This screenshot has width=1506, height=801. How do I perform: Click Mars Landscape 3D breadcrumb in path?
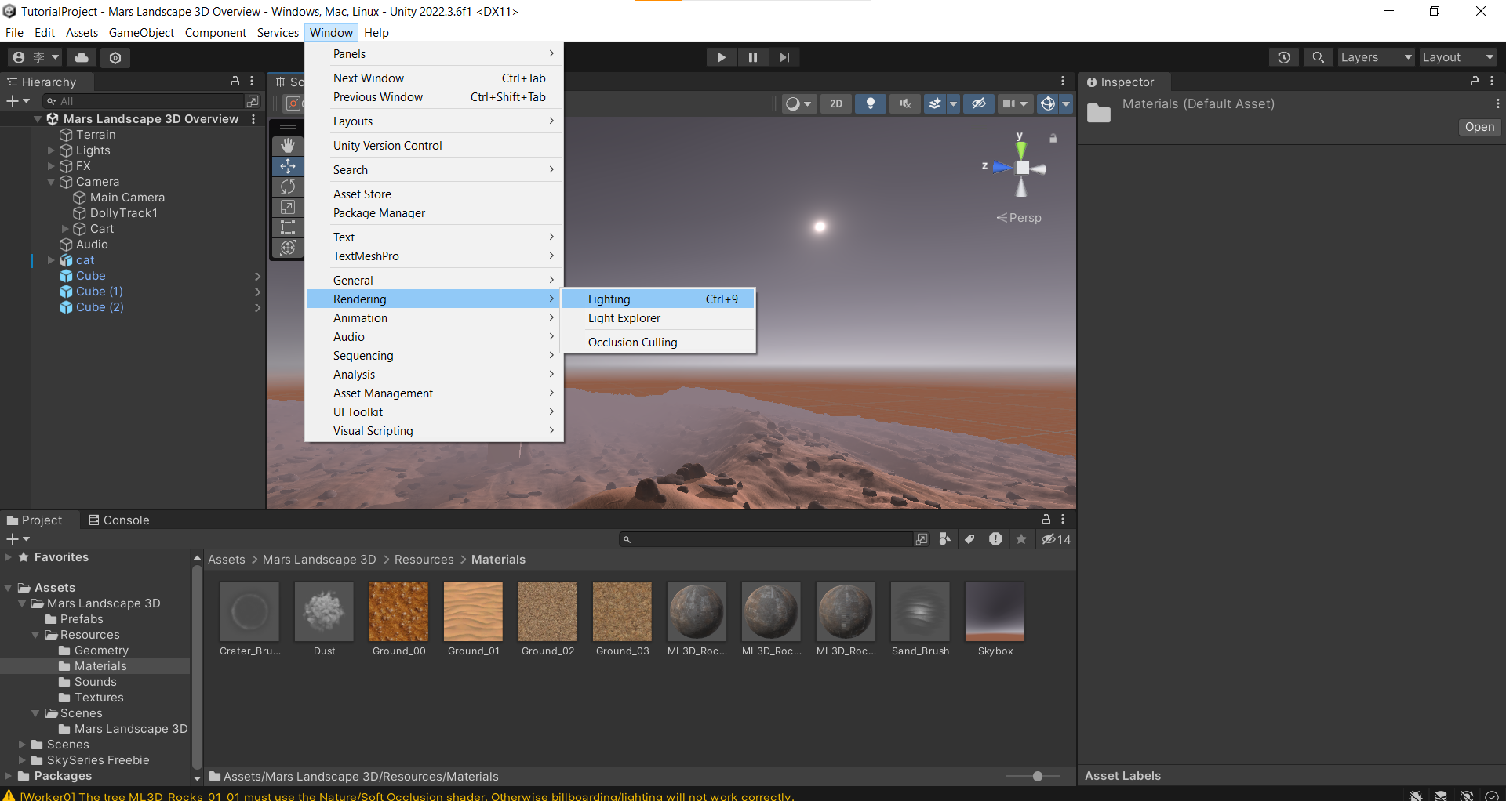(319, 560)
